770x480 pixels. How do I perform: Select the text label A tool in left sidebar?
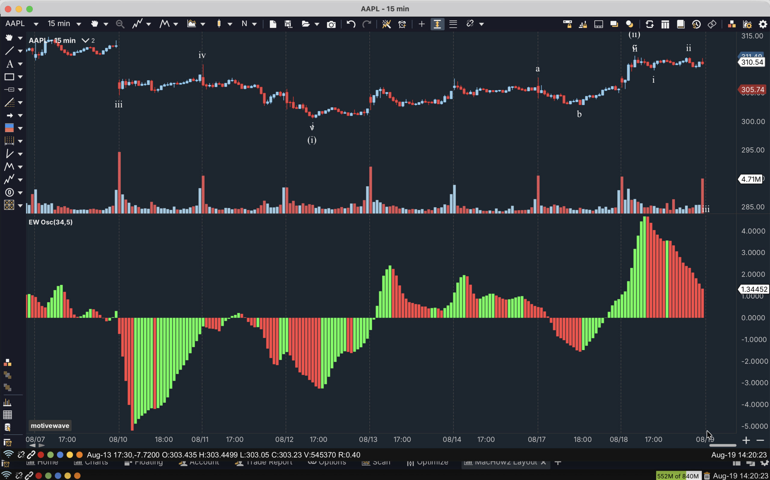click(10, 64)
